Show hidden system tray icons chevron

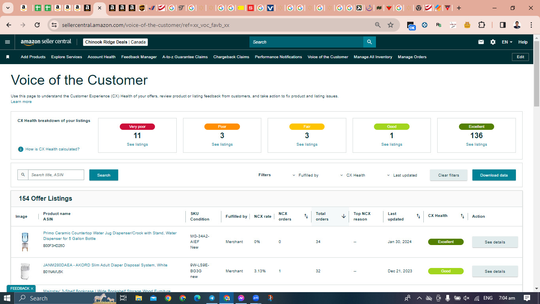point(419,298)
